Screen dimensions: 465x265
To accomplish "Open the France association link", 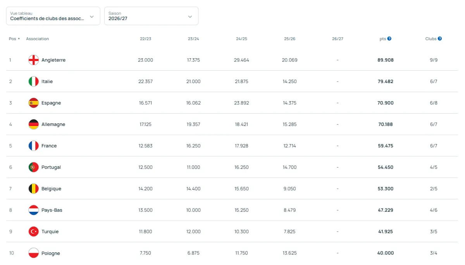I will 49,146.
